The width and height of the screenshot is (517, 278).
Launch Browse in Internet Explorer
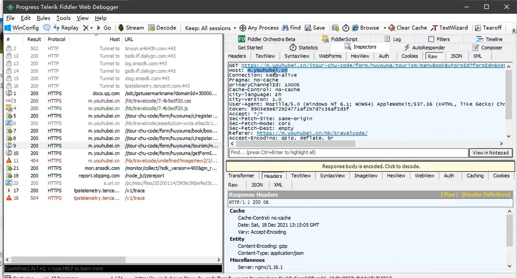365,28
